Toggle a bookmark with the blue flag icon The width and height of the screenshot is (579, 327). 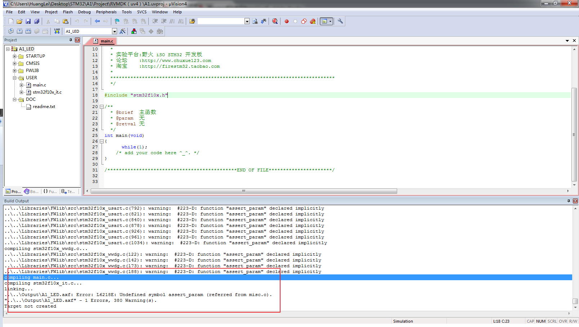point(117,21)
